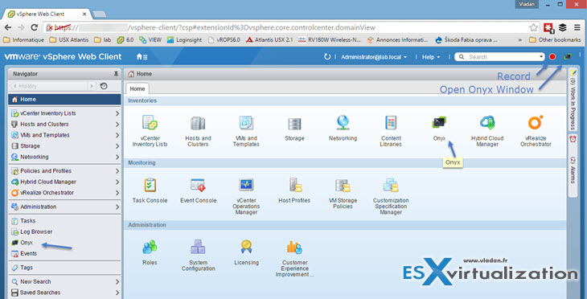
Task: Click the home menu icon beside vSphere logo
Action: tap(142, 57)
